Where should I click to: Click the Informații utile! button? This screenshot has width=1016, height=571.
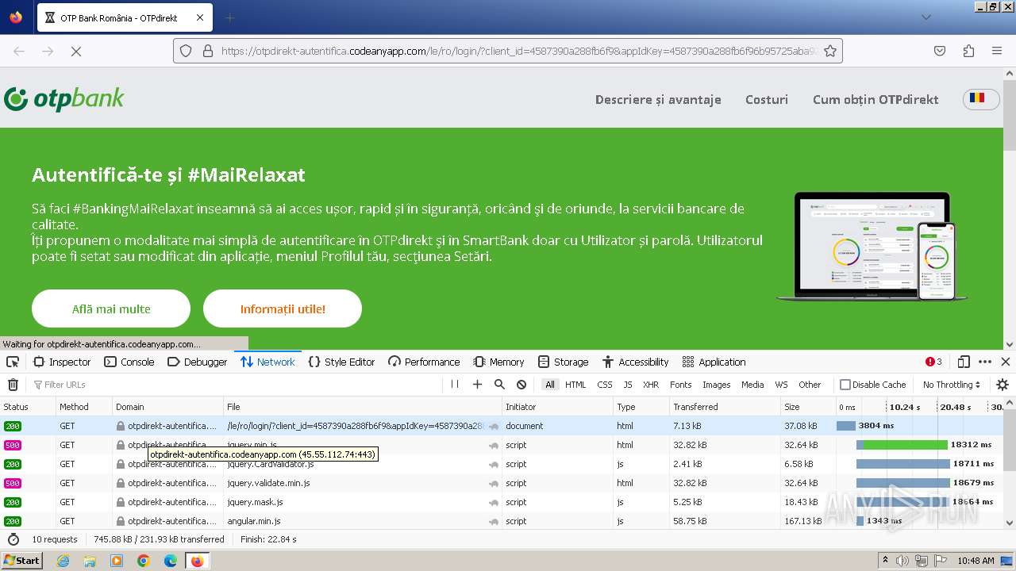pos(283,308)
